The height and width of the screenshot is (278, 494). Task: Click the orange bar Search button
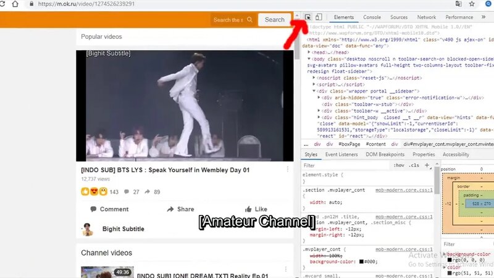[274, 20]
